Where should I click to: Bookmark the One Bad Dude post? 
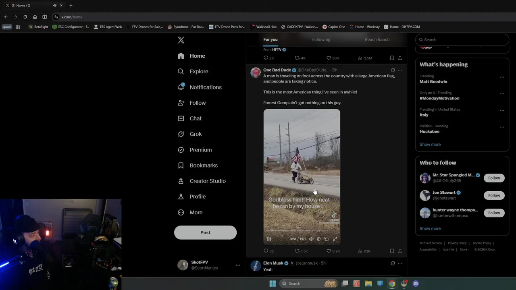pos(392,251)
